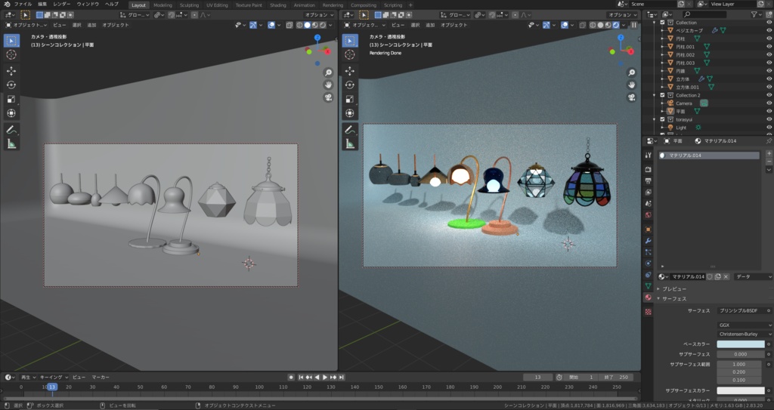774x410 pixels.
Task: Select the Rotate tool in left viewport
Action: [x=11, y=85]
